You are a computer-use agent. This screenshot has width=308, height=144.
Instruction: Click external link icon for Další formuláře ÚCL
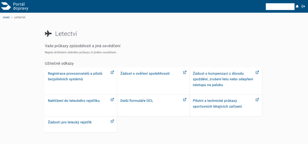pos(185,100)
